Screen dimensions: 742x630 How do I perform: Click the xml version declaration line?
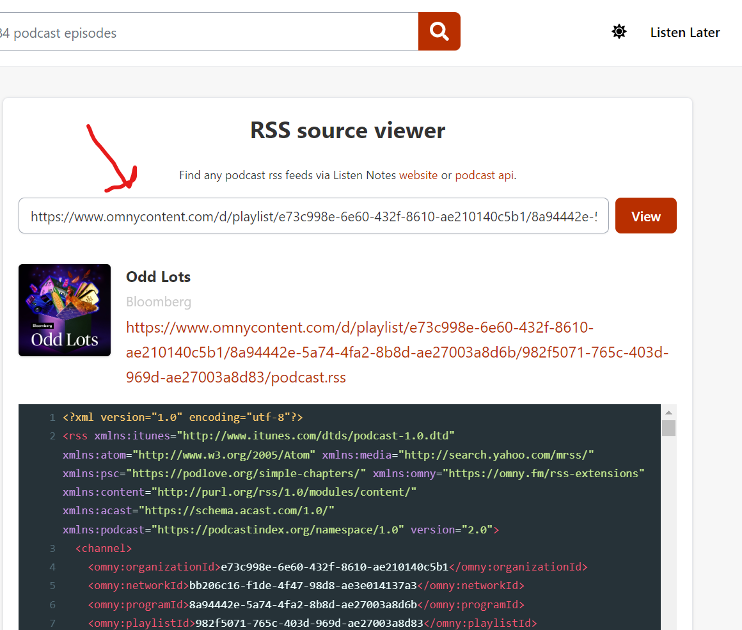click(x=183, y=417)
